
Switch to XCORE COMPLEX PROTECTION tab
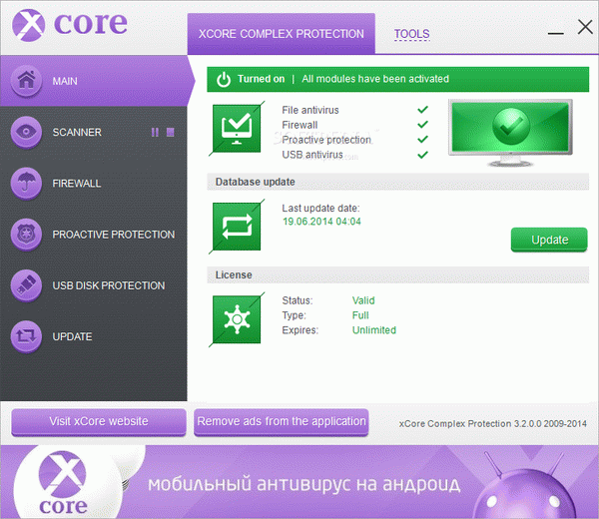(x=282, y=34)
